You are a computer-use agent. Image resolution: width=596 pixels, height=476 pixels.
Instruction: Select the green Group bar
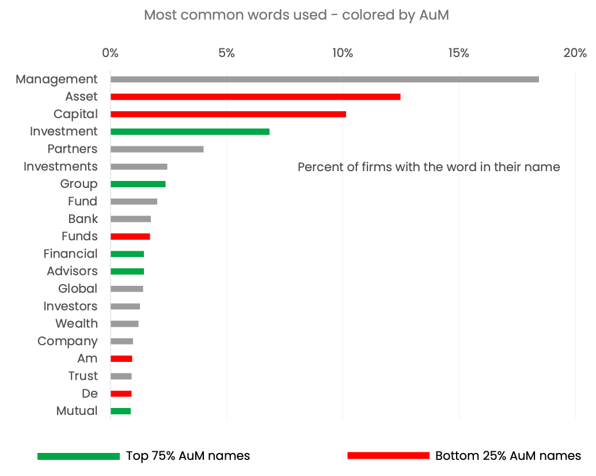[x=138, y=184]
